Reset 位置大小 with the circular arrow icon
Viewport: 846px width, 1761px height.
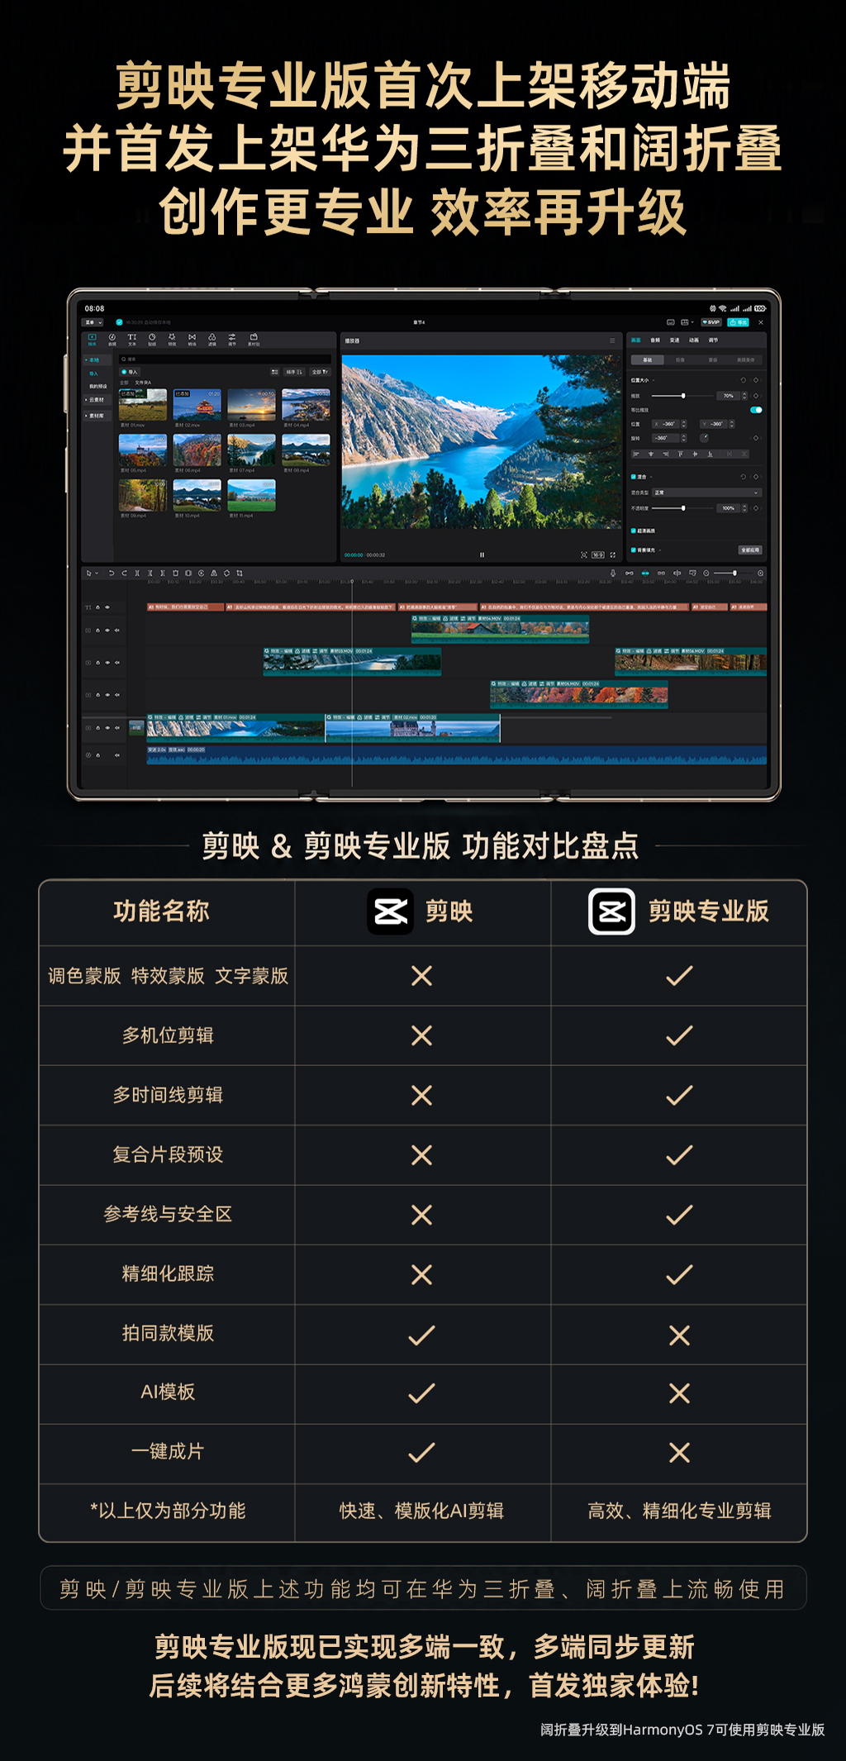tap(744, 380)
